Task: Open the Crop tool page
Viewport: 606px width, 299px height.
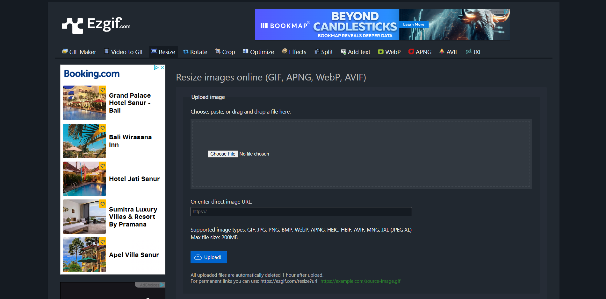Action: pyautogui.click(x=225, y=52)
